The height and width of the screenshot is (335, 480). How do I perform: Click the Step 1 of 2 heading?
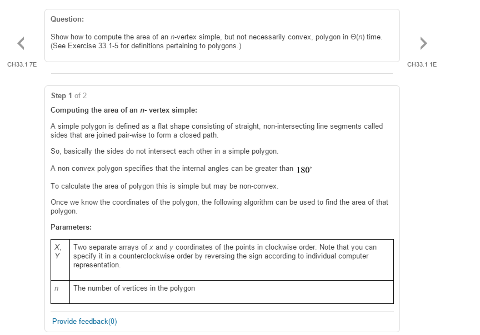point(69,95)
